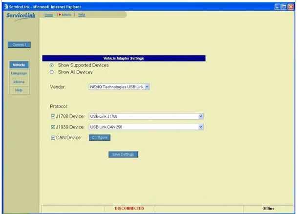Viewport: 298px width, 214px height.
Task: Click the Protocol label
Action: coord(59,107)
